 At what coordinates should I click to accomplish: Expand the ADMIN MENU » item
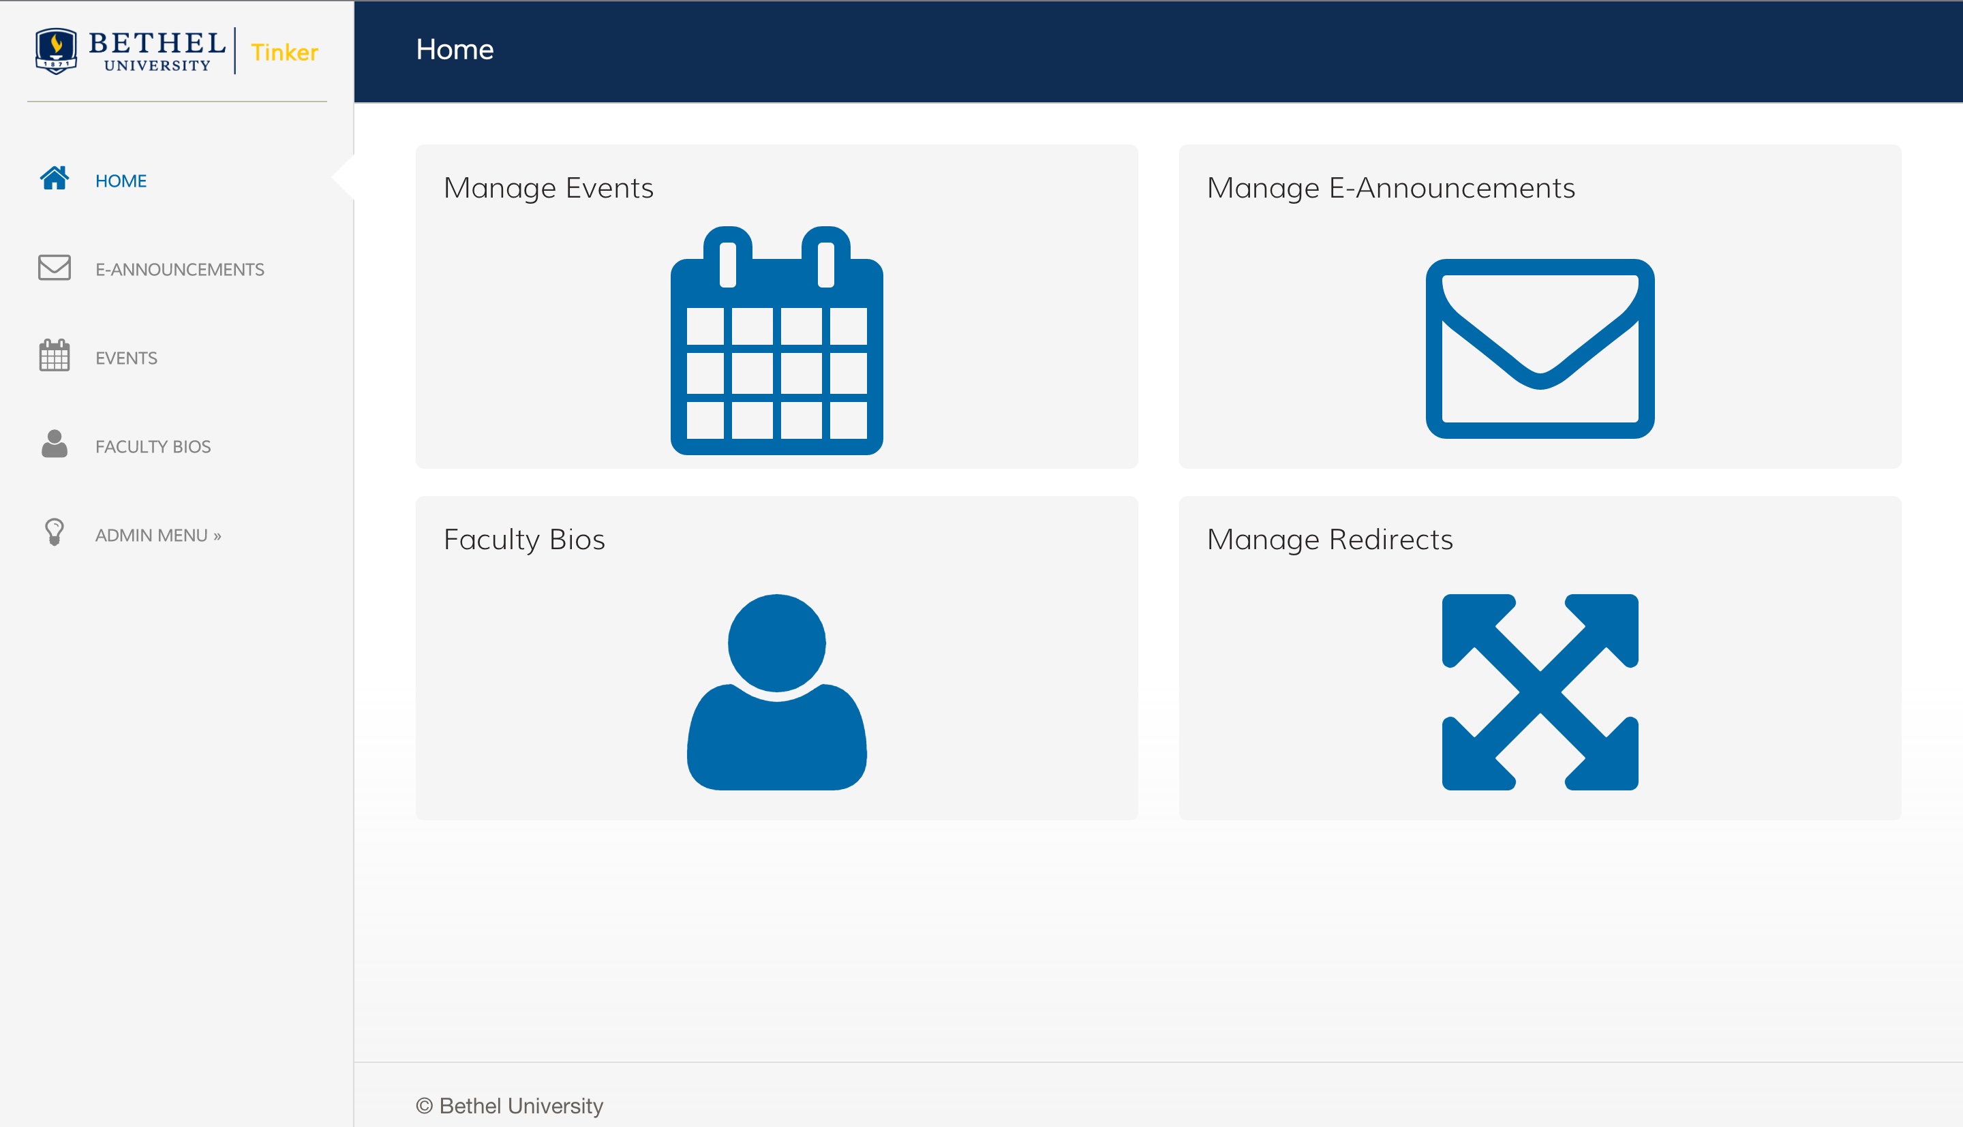point(158,536)
